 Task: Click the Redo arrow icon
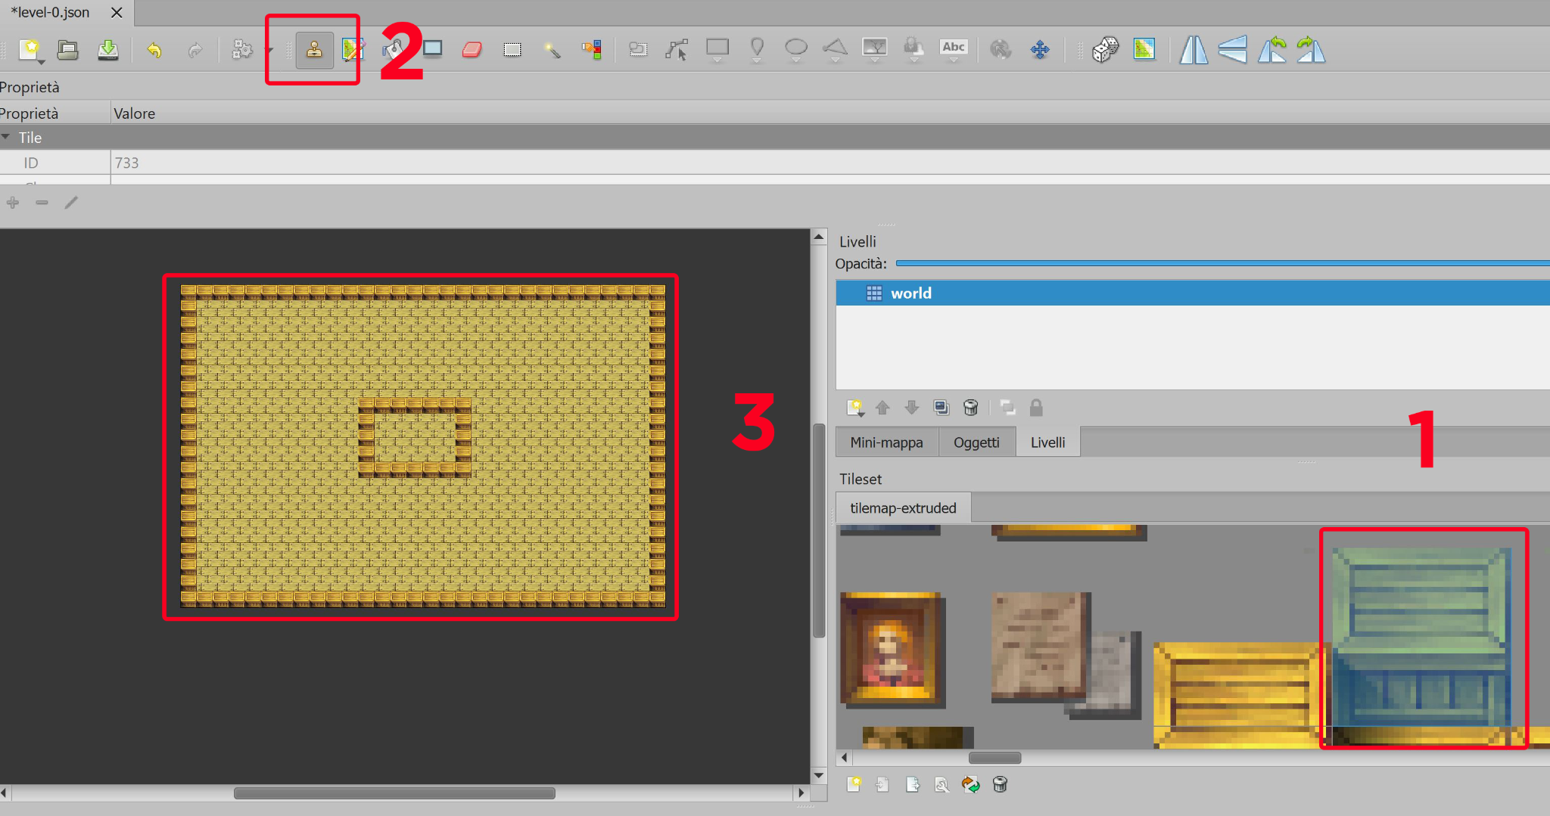pos(195,50)
